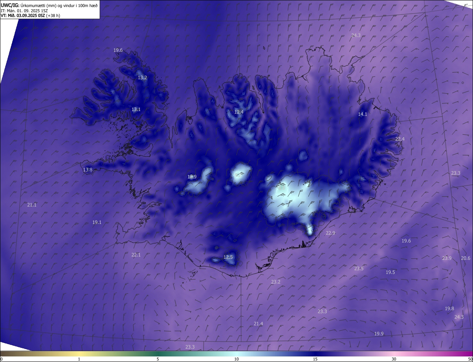The image size is (473, 362).
Task: Select the 21.4 value label
Action: pos(258,324)
